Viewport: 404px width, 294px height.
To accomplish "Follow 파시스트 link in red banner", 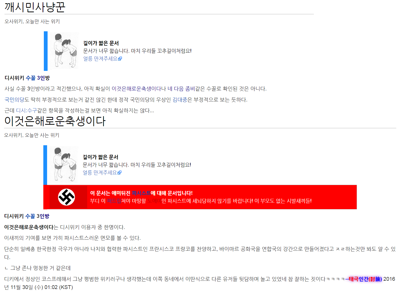I will pyautogui.click(x=141, y=193).
